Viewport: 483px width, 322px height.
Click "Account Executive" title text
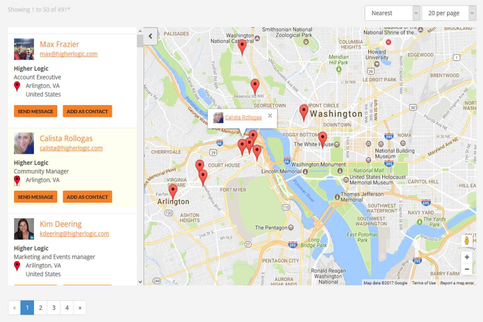37,77
